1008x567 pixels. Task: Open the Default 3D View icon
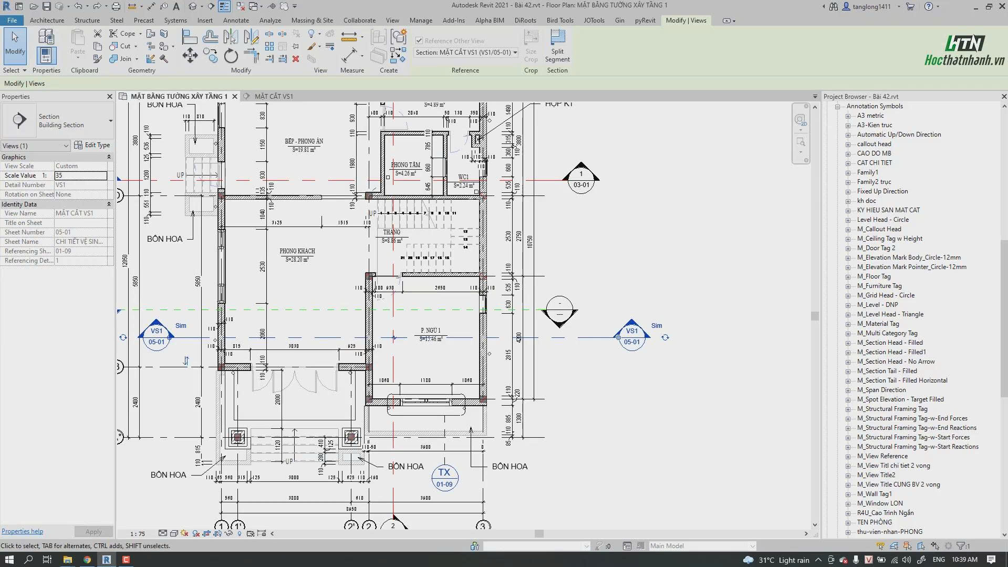193,6
